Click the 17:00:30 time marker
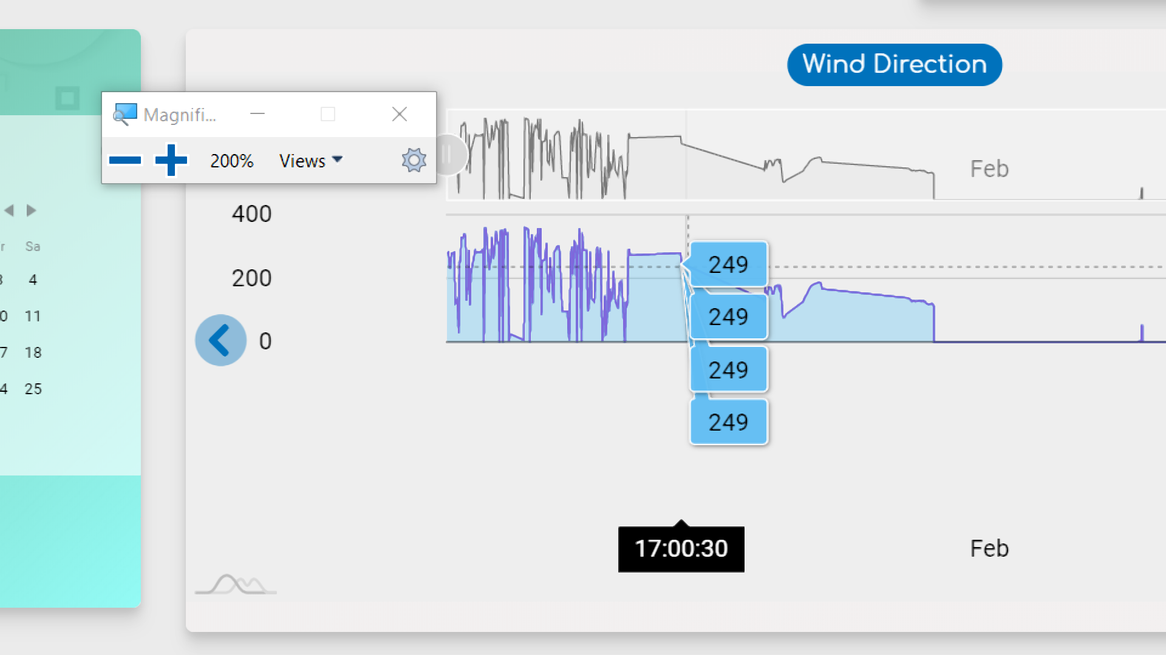 coord(681,549)
